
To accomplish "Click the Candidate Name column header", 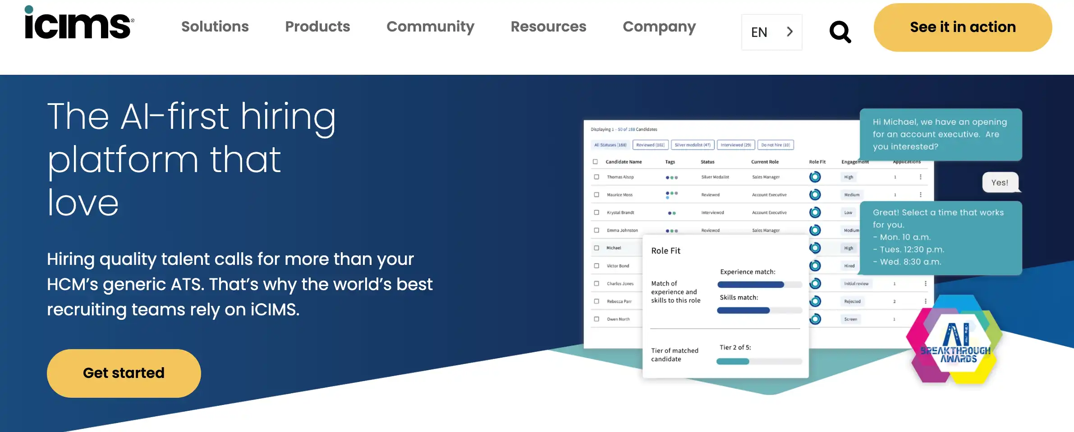I will [624, 162].
